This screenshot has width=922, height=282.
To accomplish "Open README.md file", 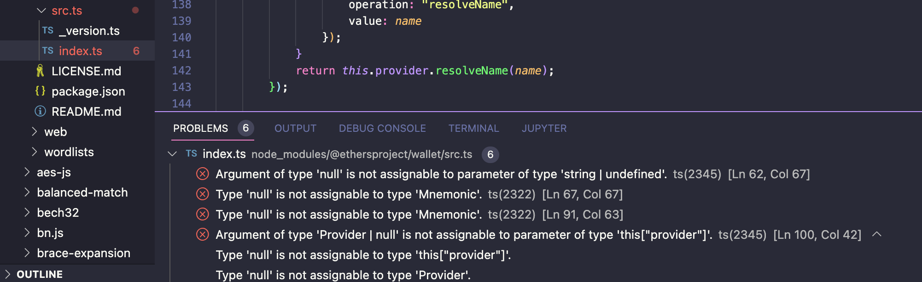I will [x=87, y=112].
